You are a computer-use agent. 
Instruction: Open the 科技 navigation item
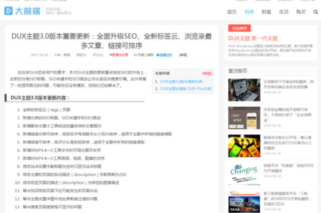pyautogui.click(x=249, y=12)
